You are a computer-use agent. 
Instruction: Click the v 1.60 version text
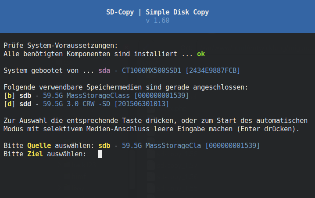coord(157,21)
